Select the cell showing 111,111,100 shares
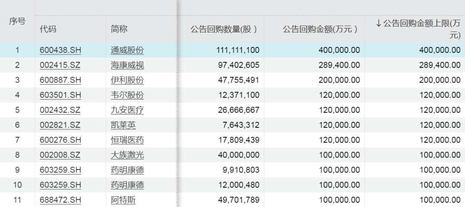Screen dimensions: 465x207 [x=238, y=50]
